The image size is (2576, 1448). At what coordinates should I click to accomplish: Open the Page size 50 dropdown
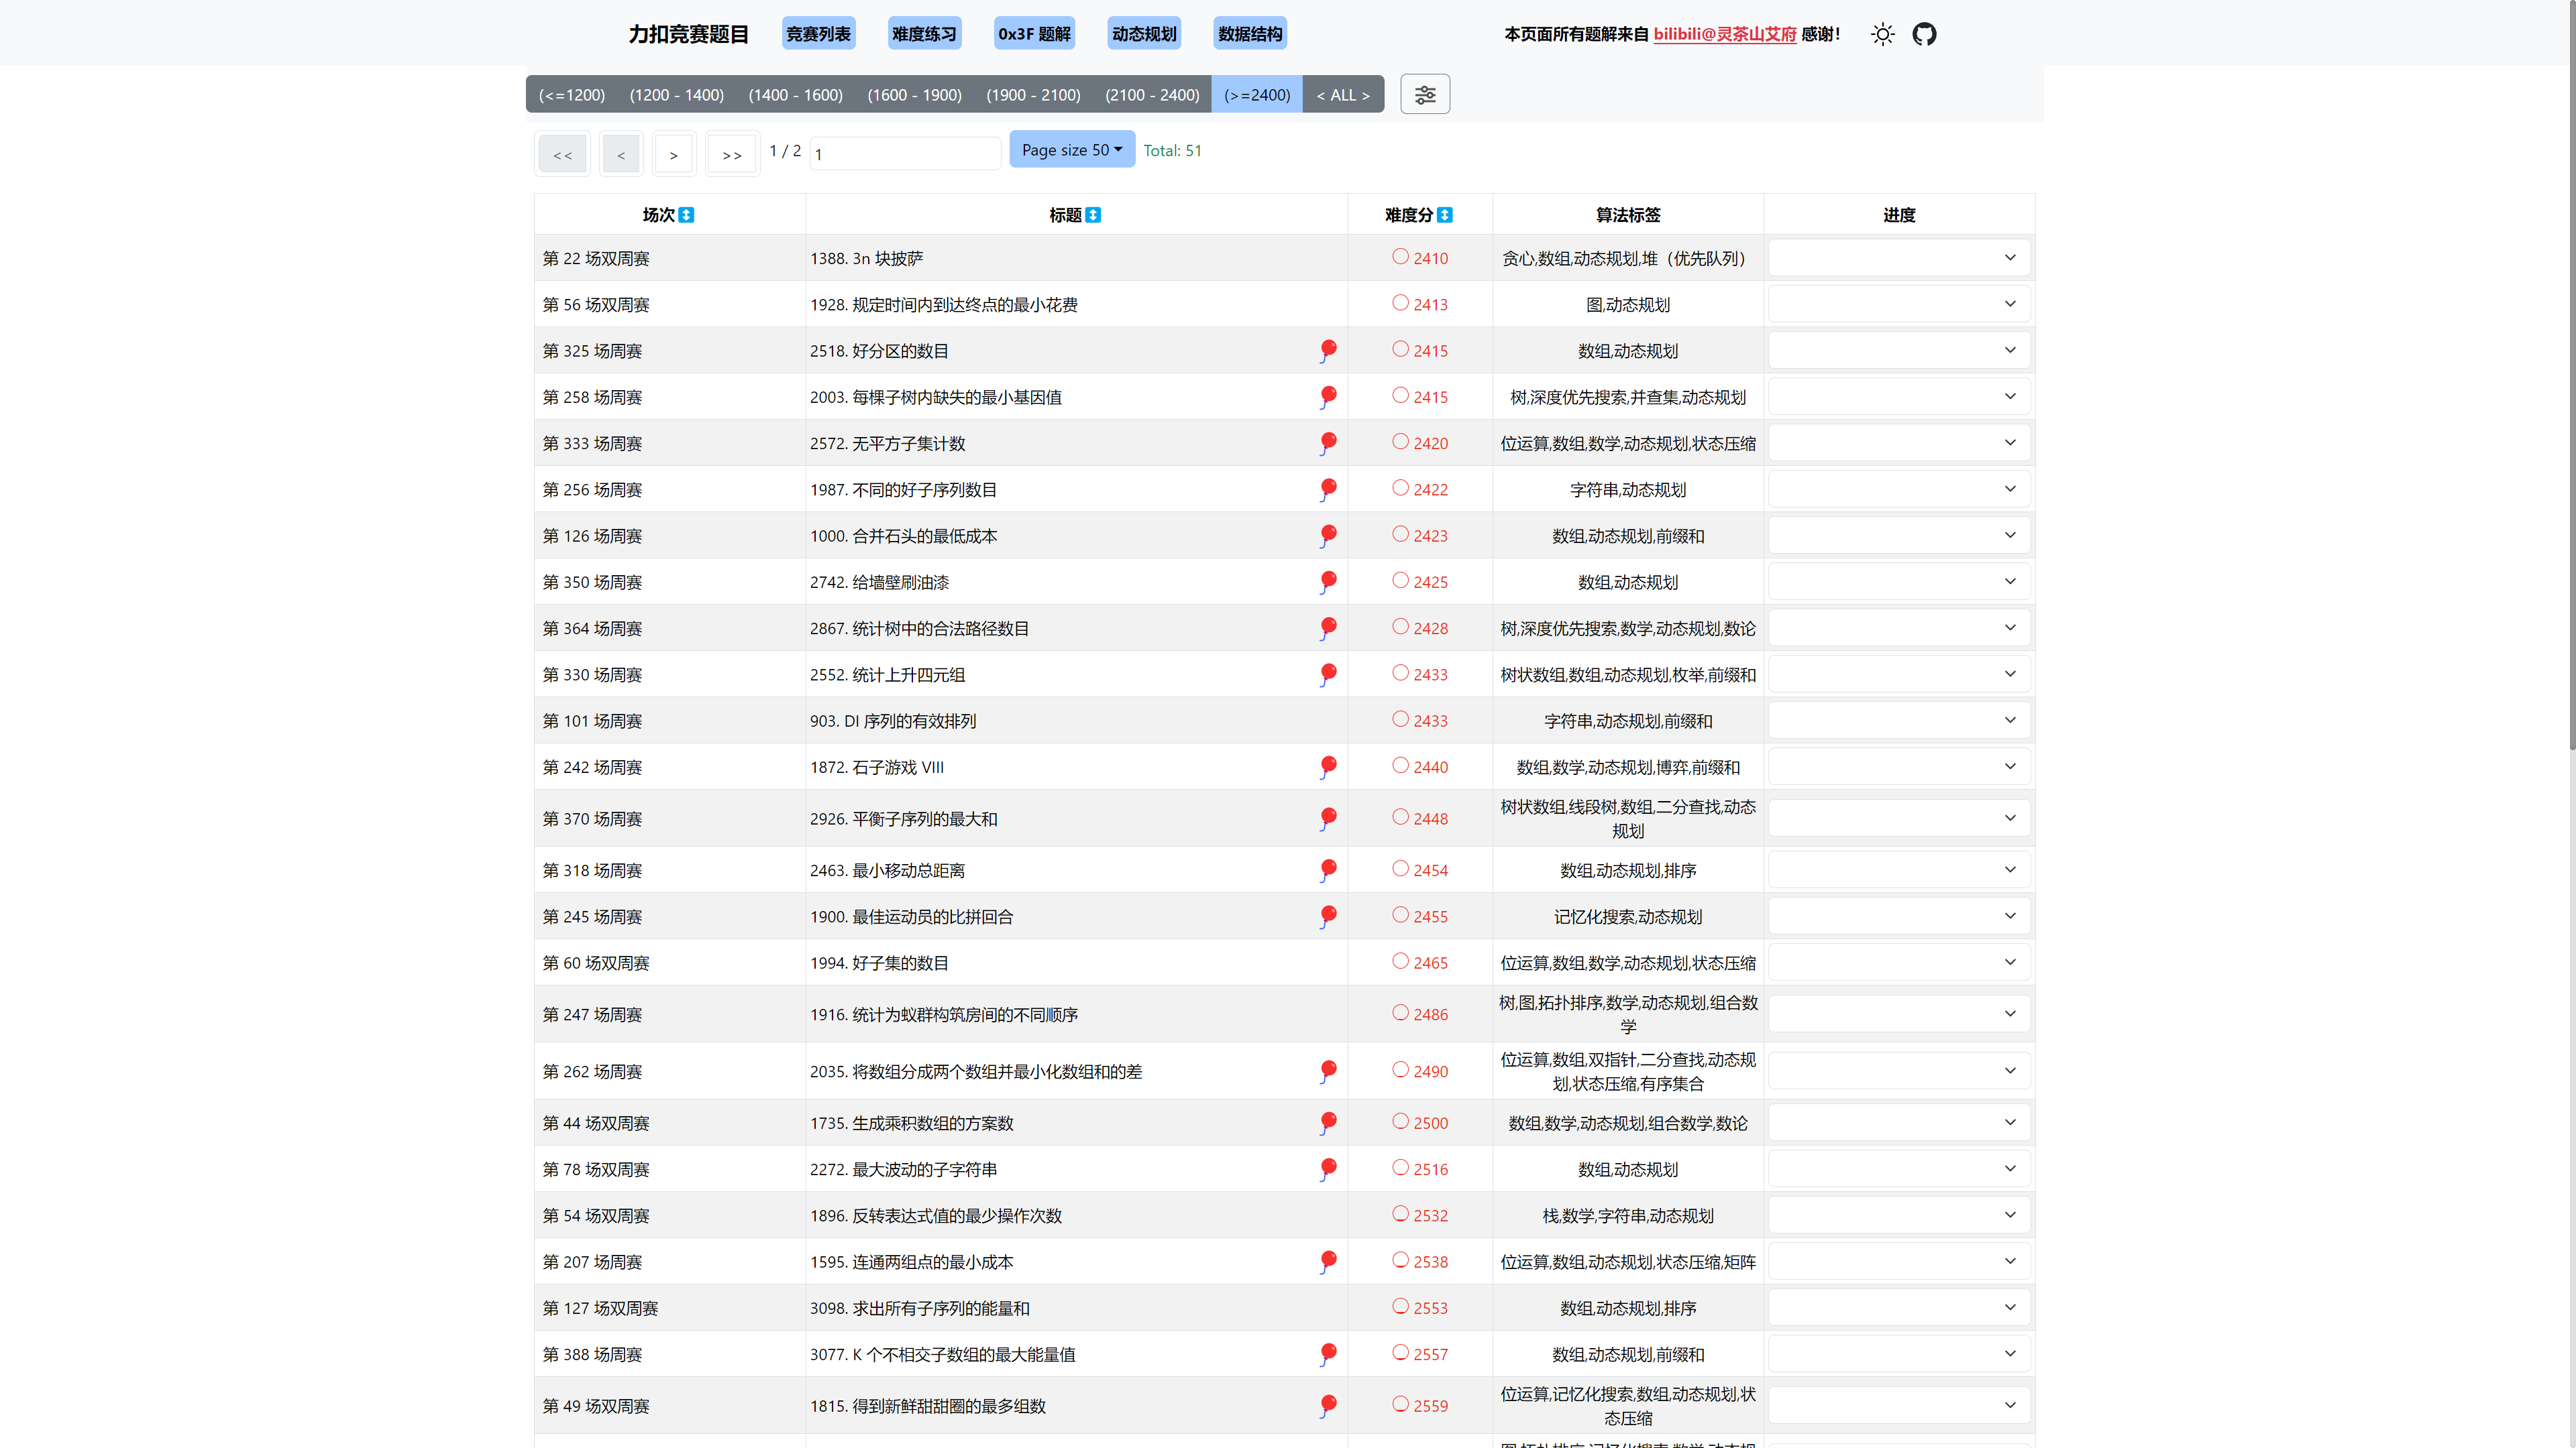coord(1071,150)
